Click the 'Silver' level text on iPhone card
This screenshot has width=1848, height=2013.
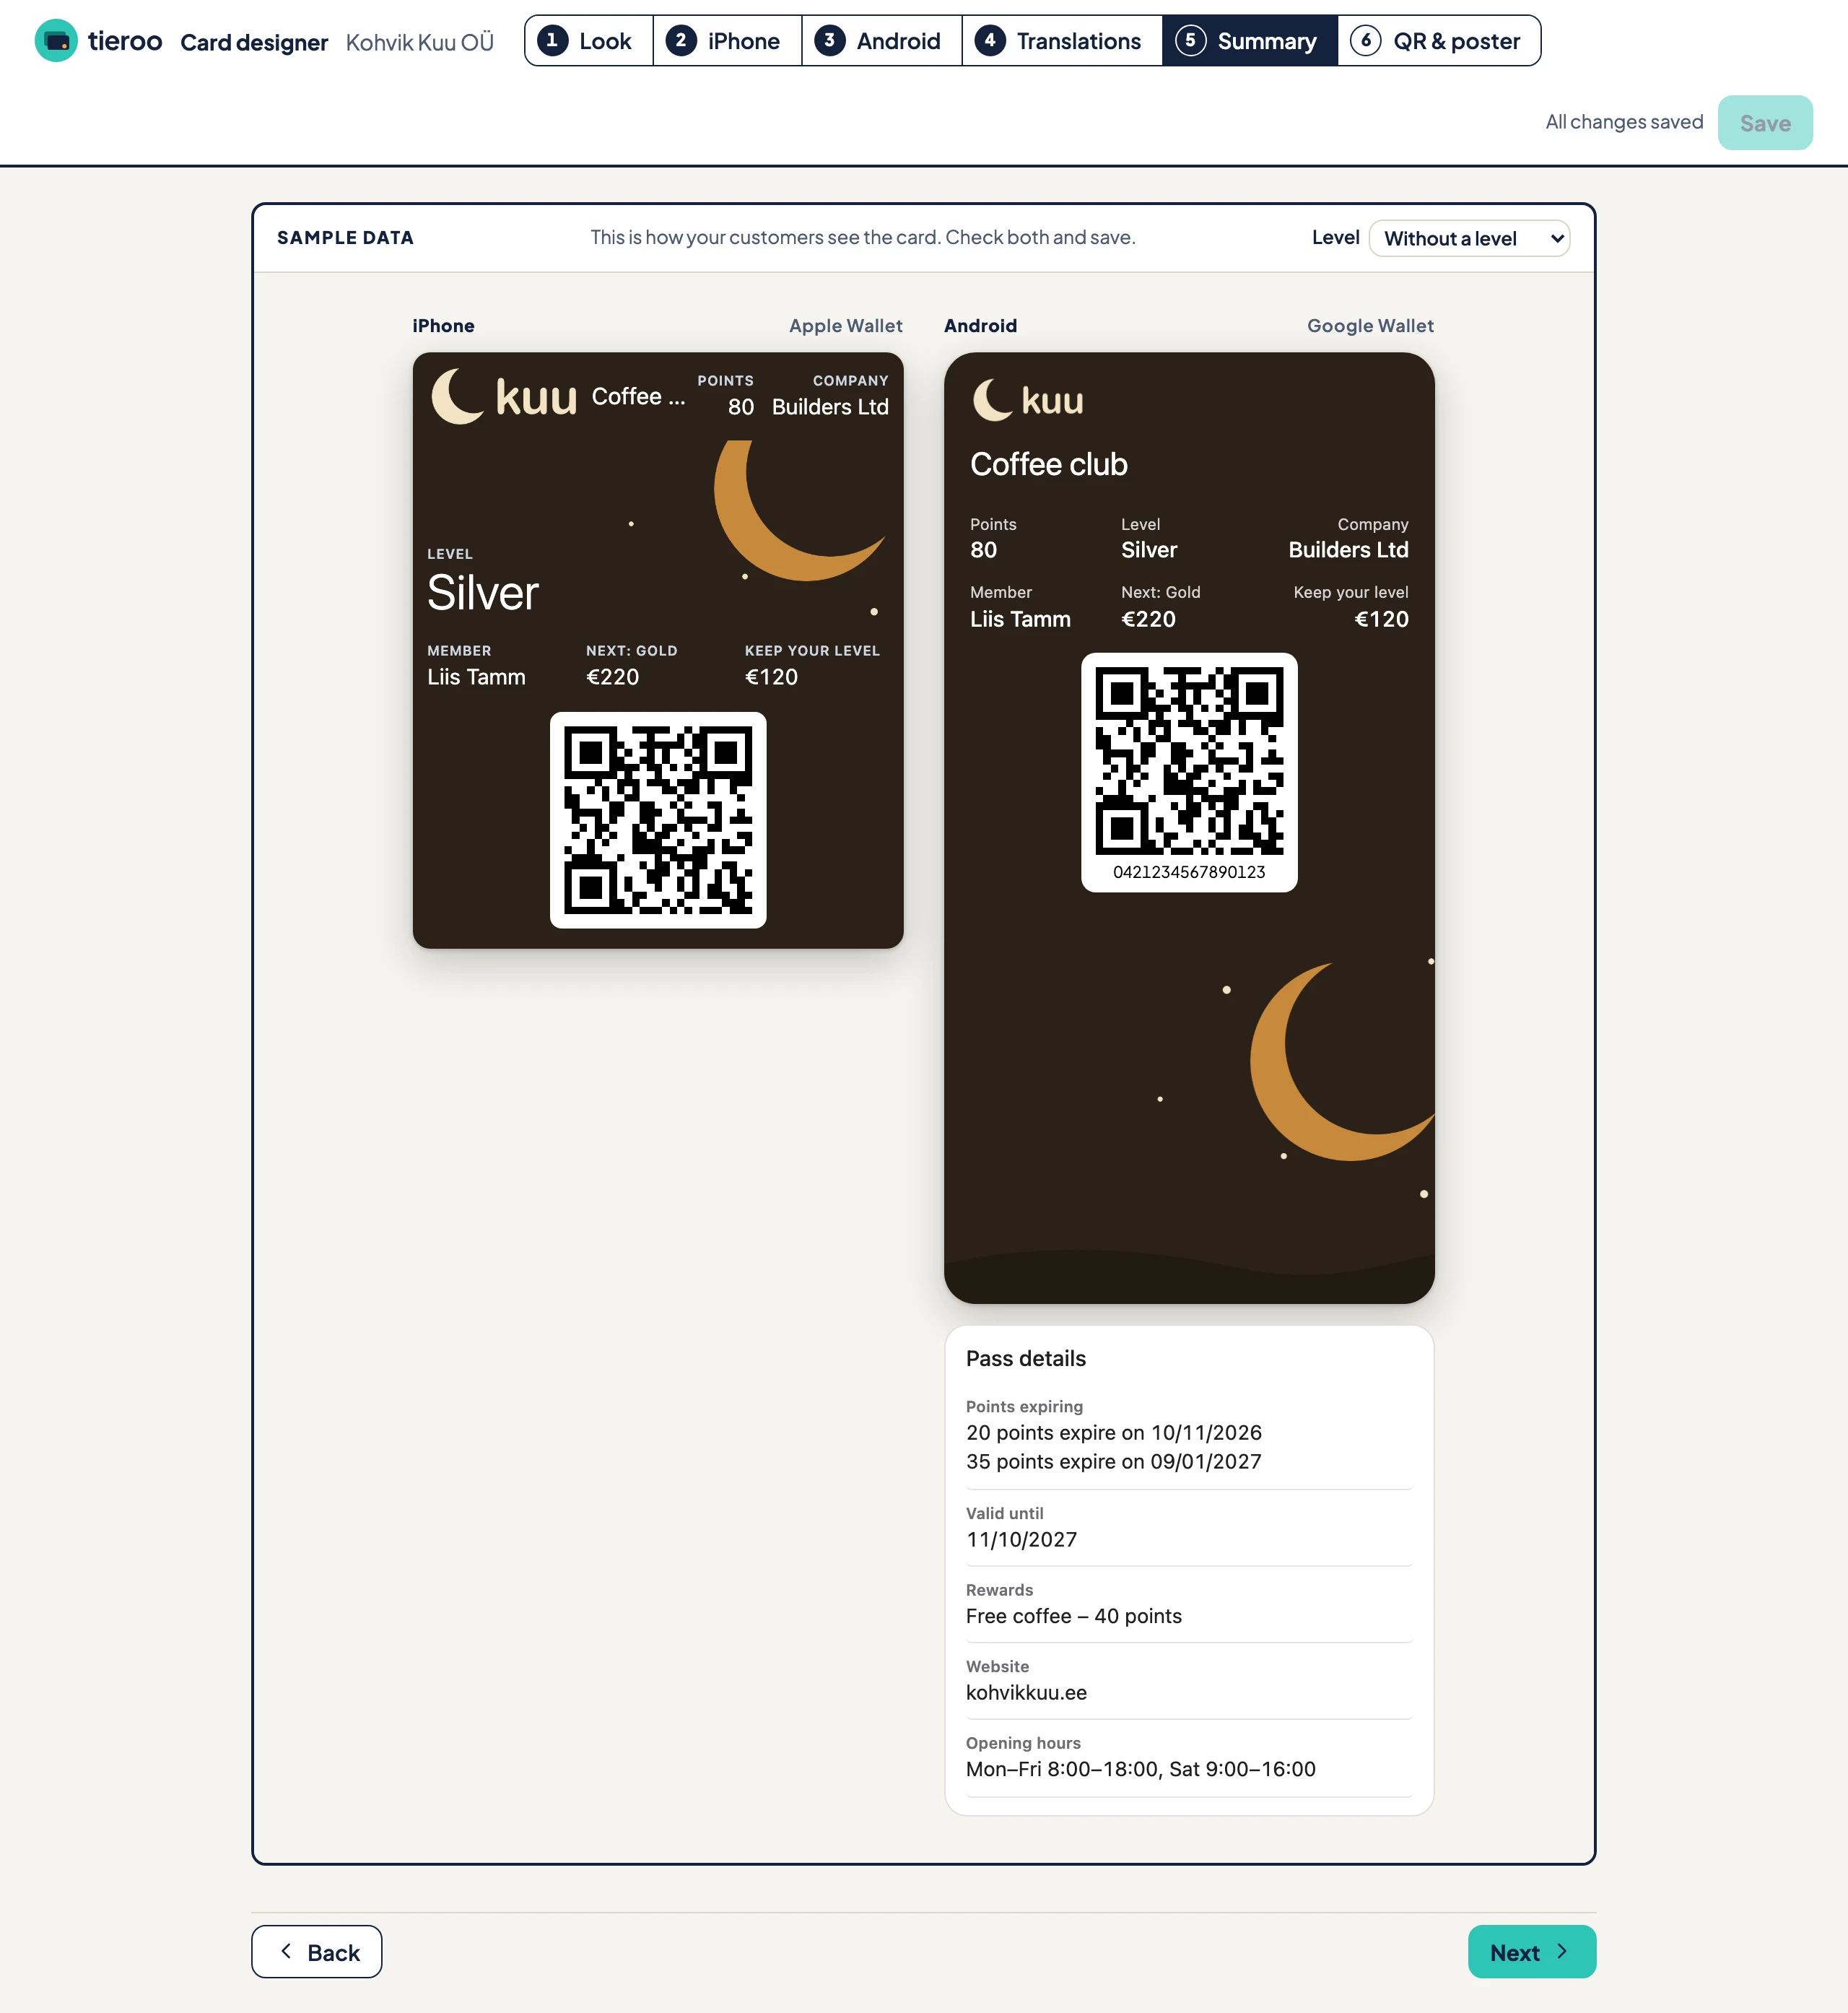click(x=483, y=593)
